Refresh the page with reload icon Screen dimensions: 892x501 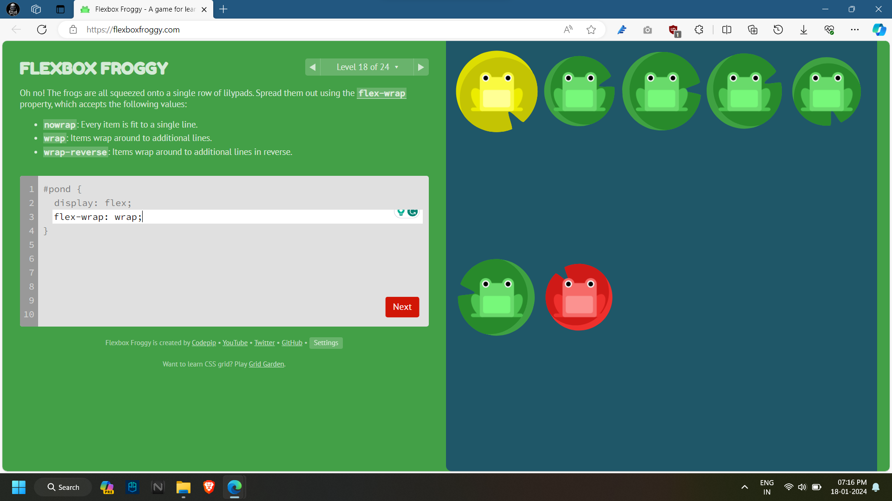coord(42,30)
